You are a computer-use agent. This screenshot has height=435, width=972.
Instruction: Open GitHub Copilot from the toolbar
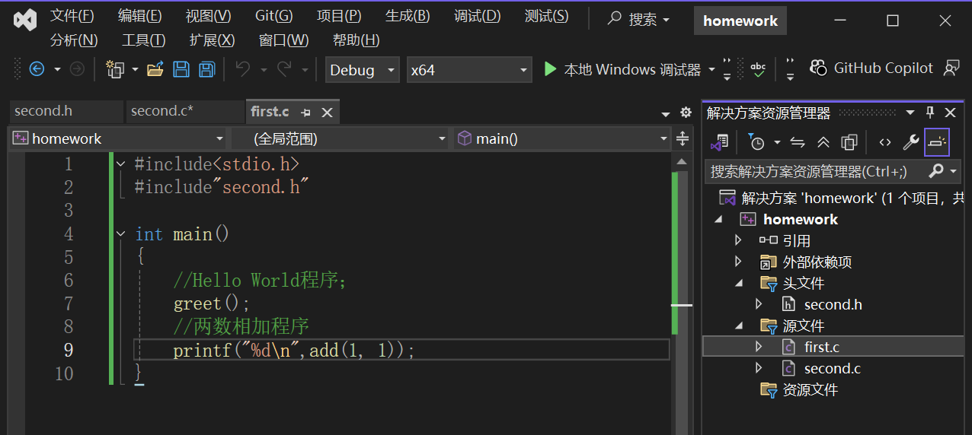(871, 68)
